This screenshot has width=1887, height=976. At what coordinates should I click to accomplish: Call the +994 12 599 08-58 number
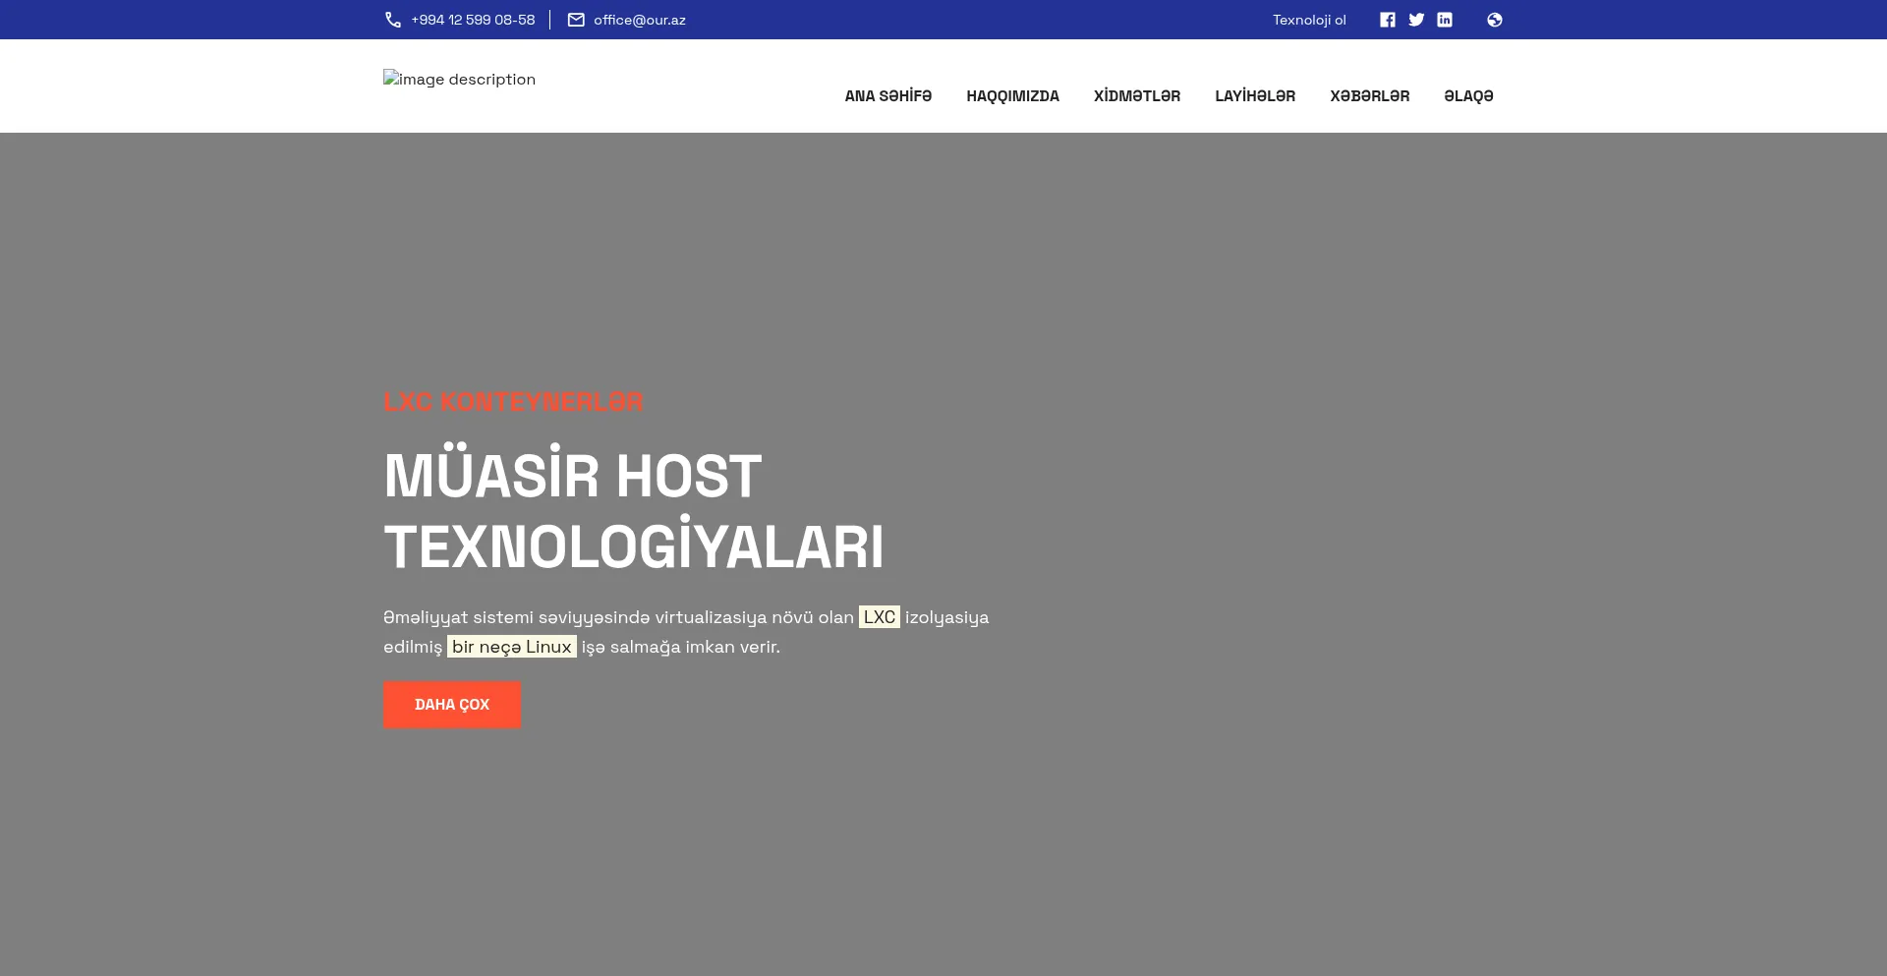[x=473, y=20]
